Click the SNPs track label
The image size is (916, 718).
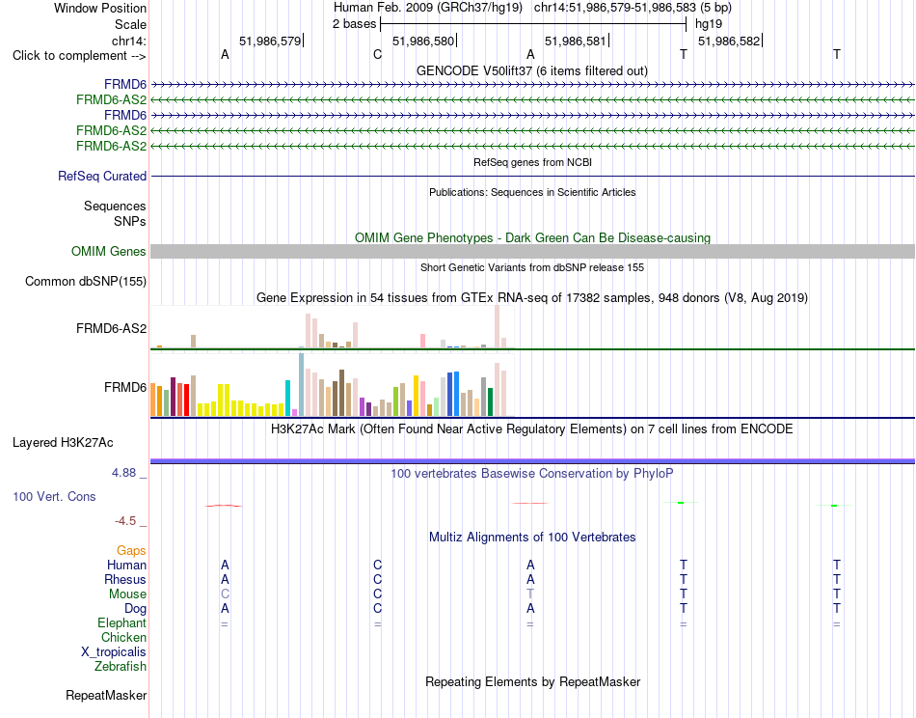[130, 221]
